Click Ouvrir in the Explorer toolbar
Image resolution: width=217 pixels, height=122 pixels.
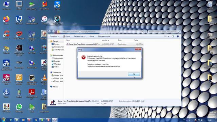coord(66,36)
